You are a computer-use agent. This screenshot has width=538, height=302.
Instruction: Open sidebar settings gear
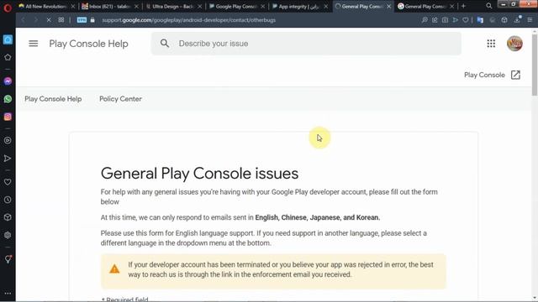pos(8,235)
